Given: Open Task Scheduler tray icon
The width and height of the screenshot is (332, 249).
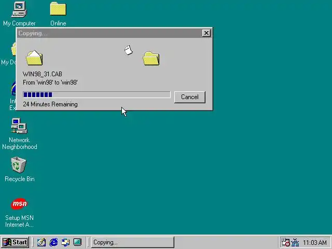Looking at the screenshot, I should tap(285, 242).
